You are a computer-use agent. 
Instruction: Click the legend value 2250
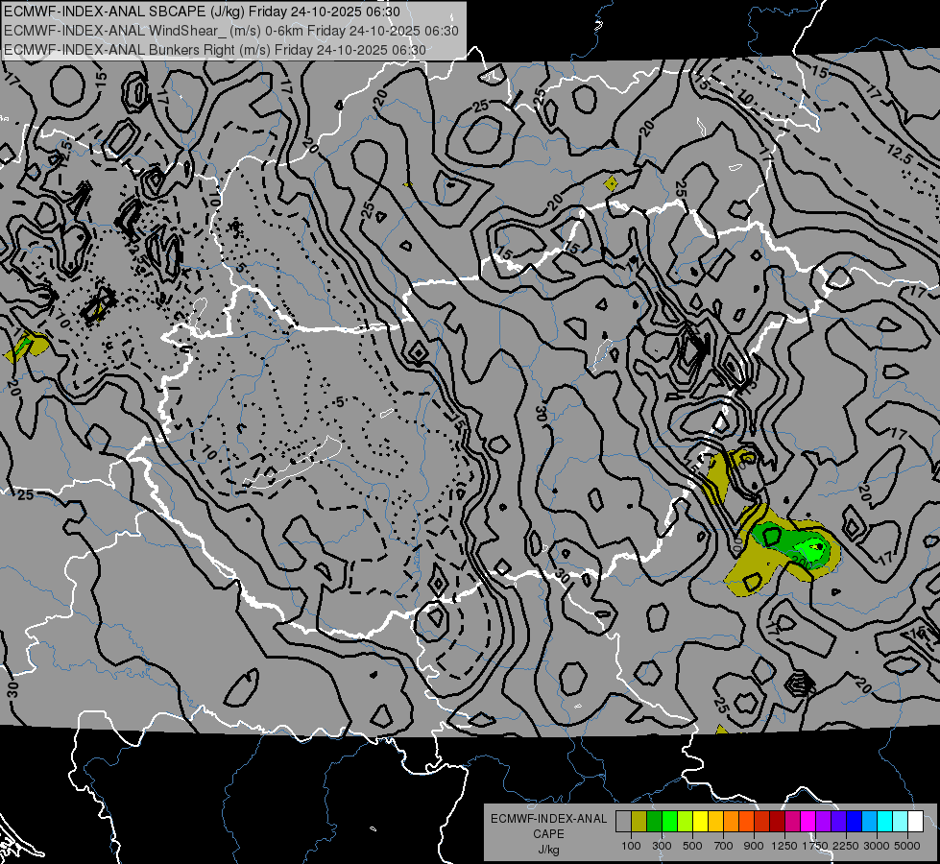coord(846,846)
